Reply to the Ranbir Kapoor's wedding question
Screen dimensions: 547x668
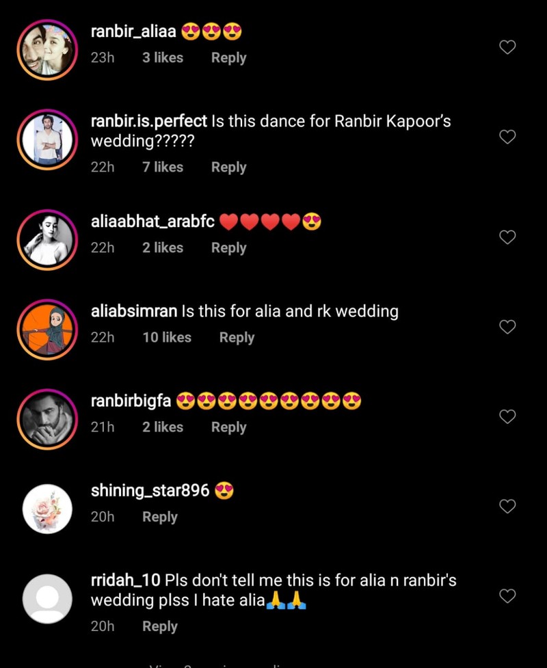click(x=228, y=168)
